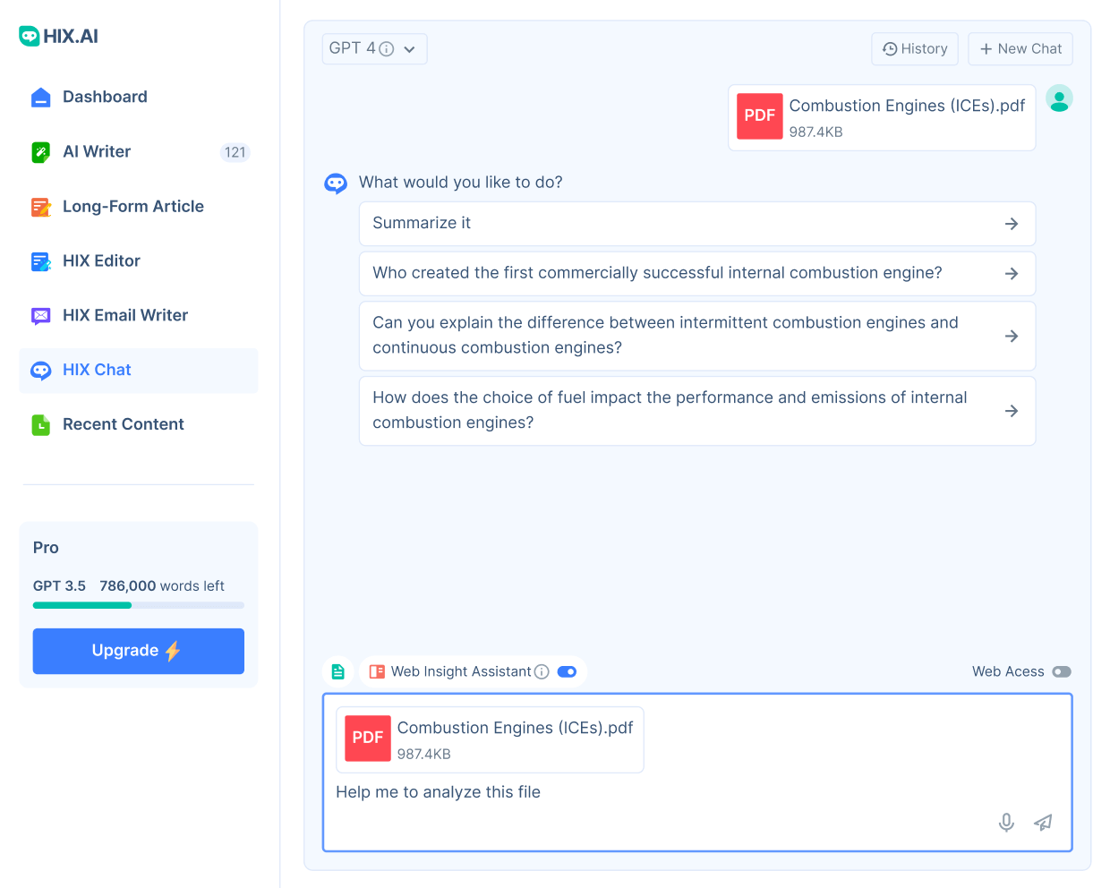Open AI Writer from sidebar
Viewport: 1110px width, 888px height.
point(97,151)
